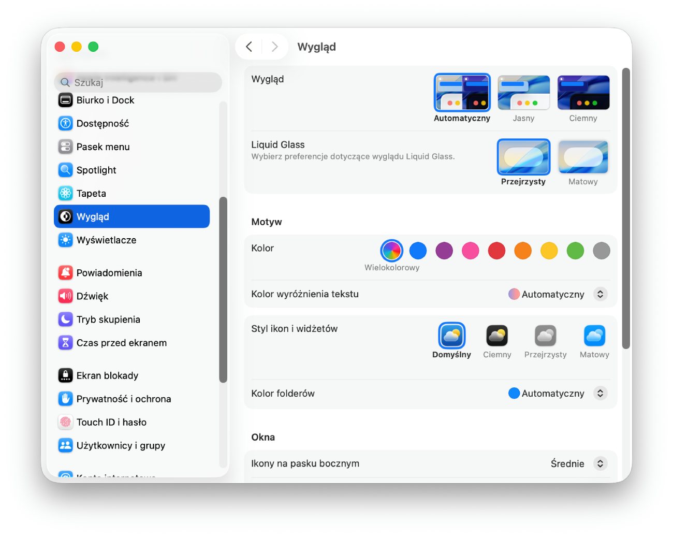Click the Tapeta flower icon
Screen dimensions: 673x537
click(65, 193)
